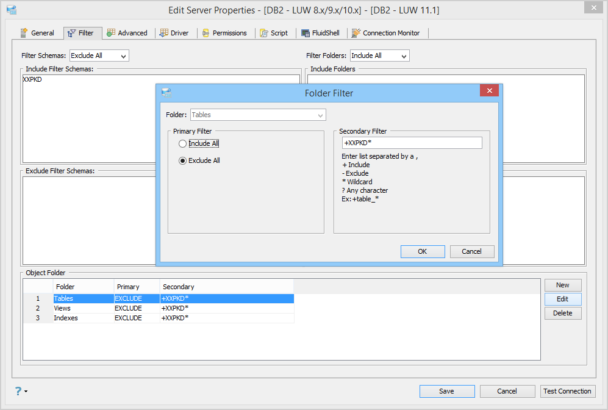Switch to the Advanced tab
The height and width of the screenshot is (410, 608).
pos(127,33)
